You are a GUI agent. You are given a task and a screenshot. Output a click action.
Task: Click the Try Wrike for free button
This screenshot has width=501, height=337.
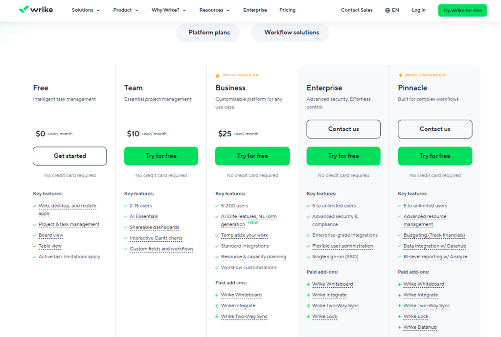click(462, 10)
